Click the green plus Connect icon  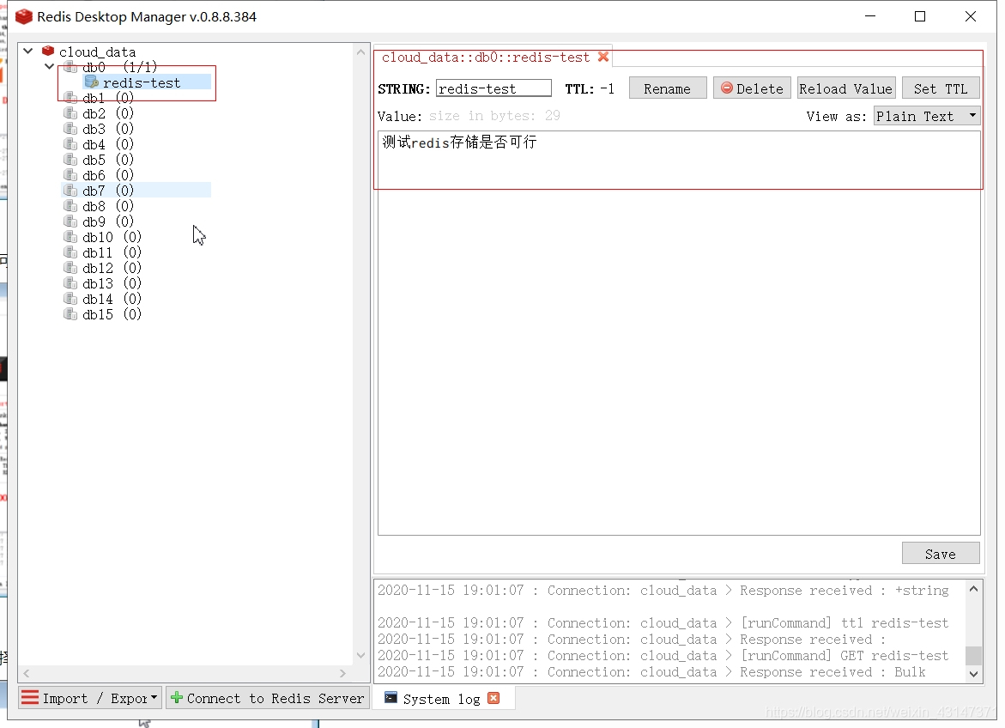click(177, 698)
